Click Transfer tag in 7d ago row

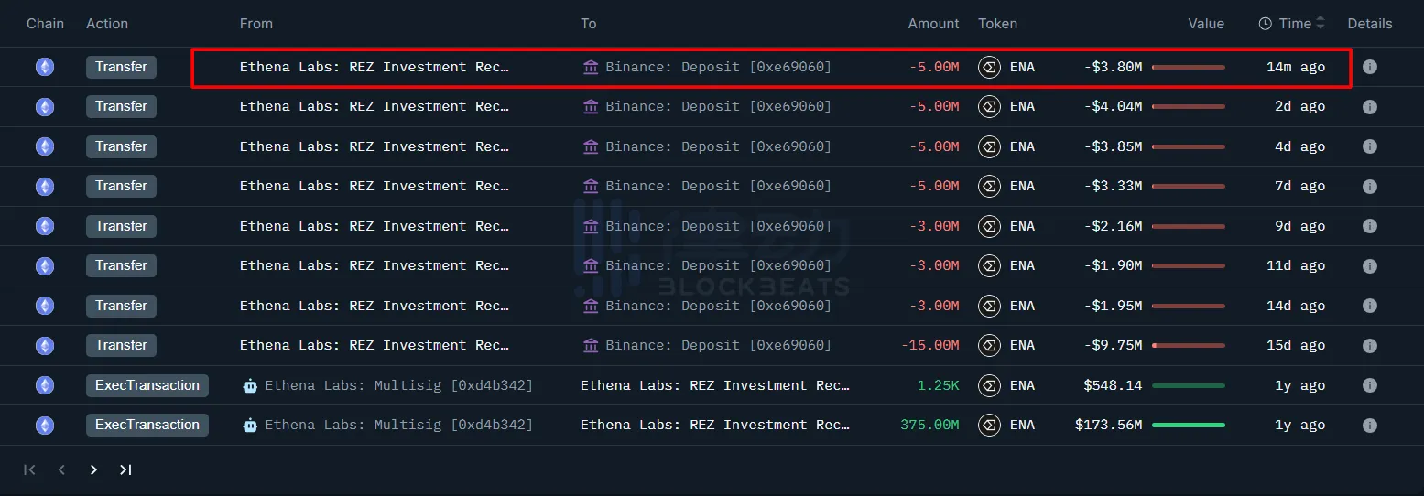122,186
